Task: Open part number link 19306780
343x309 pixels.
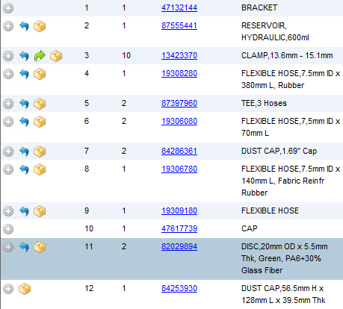Action: coord(179,169)
